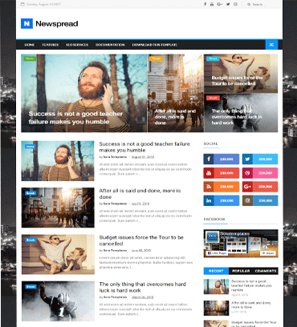Click the Twitter follower count button
The height and width of the screenshot is (327, 297).
coord(260,159)
